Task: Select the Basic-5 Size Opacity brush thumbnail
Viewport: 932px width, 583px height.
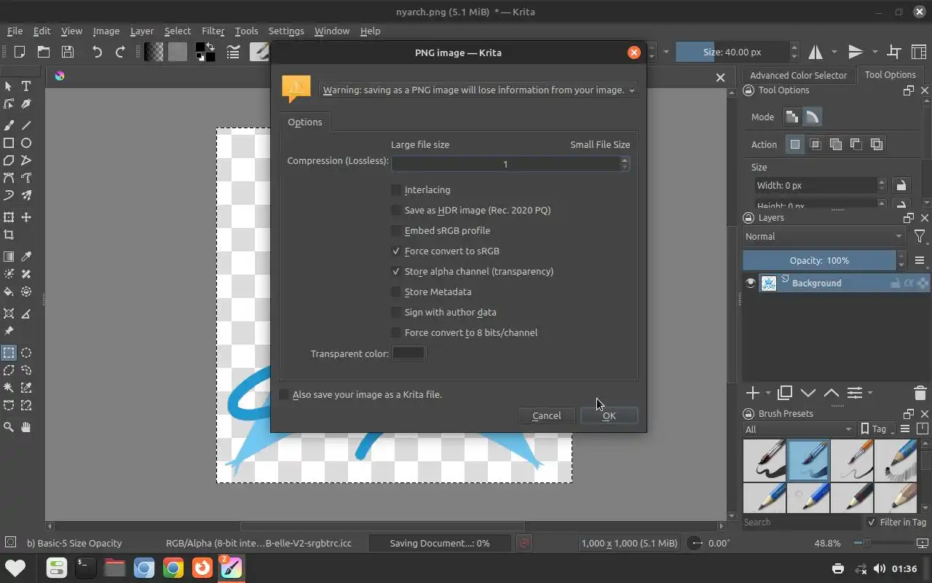Action: [808, 460]
